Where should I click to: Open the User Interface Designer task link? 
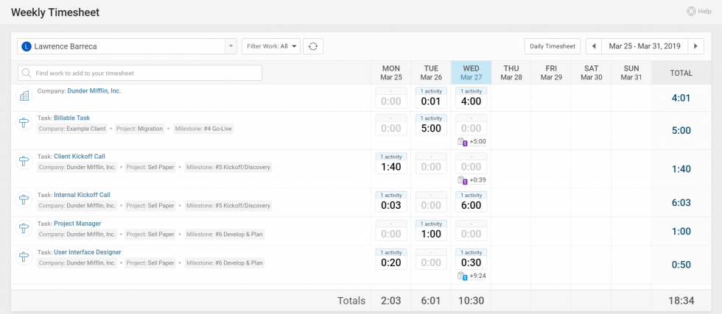point(88,252)
